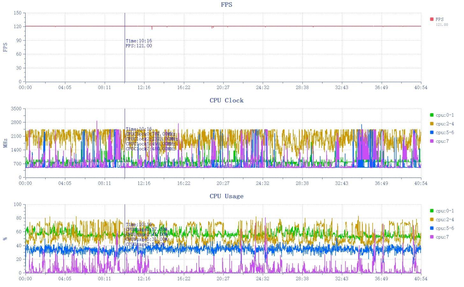
Task: Select the FPS:121.00 tooltip text
Action: tap(139, 46)
